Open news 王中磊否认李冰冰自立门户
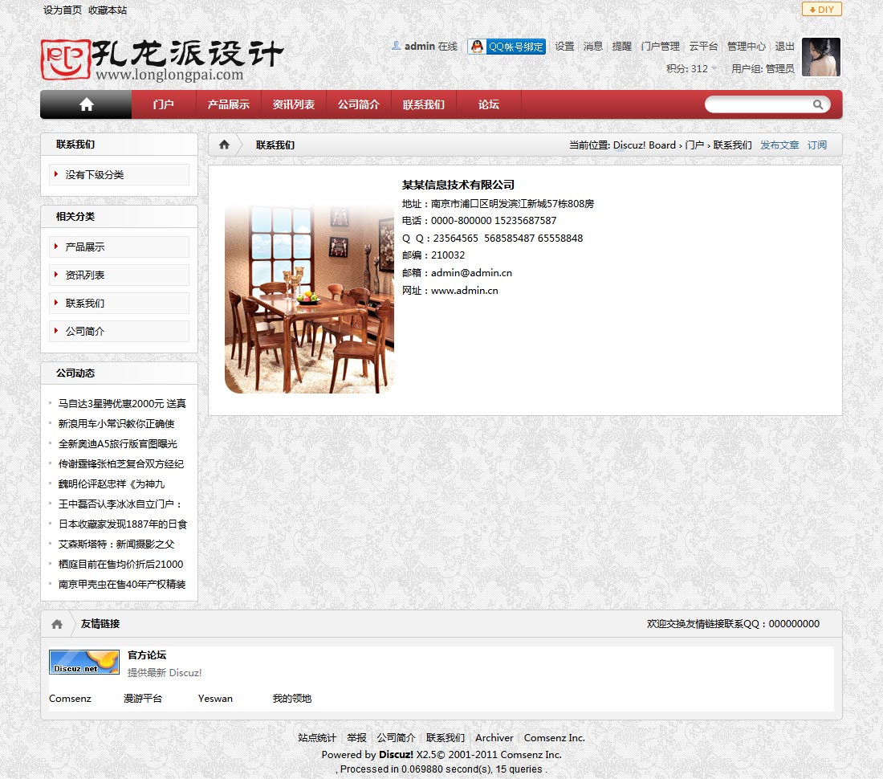 pos(120,504)
